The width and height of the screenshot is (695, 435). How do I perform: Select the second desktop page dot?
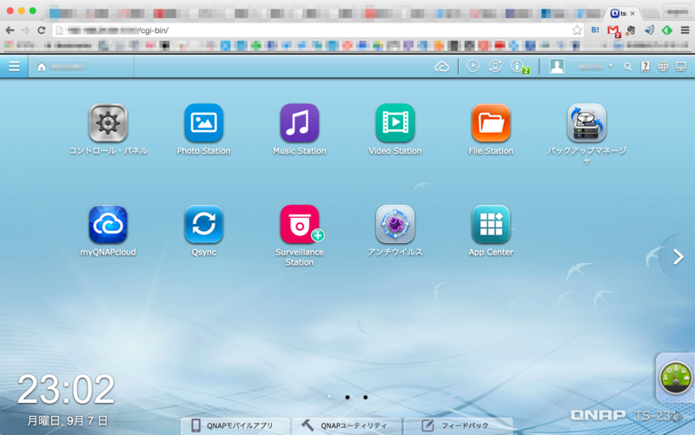(x=347, y=398)
